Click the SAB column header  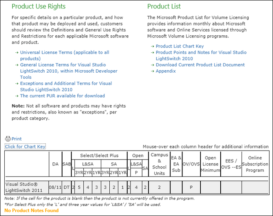67,164
